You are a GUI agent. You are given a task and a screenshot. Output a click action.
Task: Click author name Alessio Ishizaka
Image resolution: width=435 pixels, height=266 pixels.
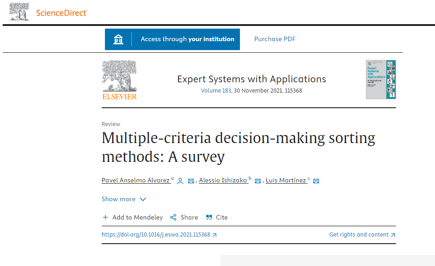pyautogui.click(x=223, y=180)
